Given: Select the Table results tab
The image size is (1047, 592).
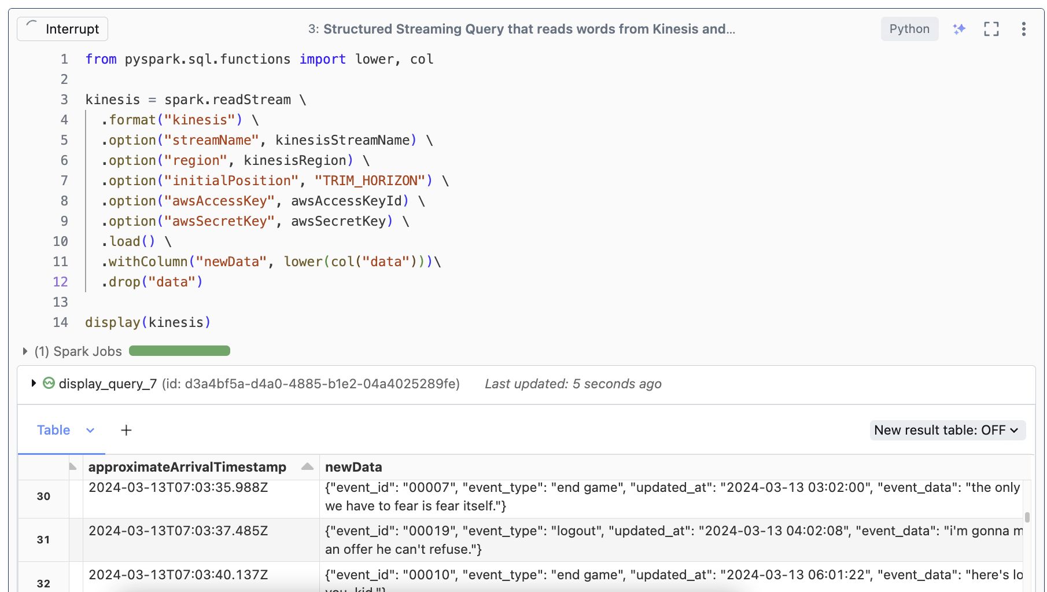Looking at the screenshot, I should (53, 430).
